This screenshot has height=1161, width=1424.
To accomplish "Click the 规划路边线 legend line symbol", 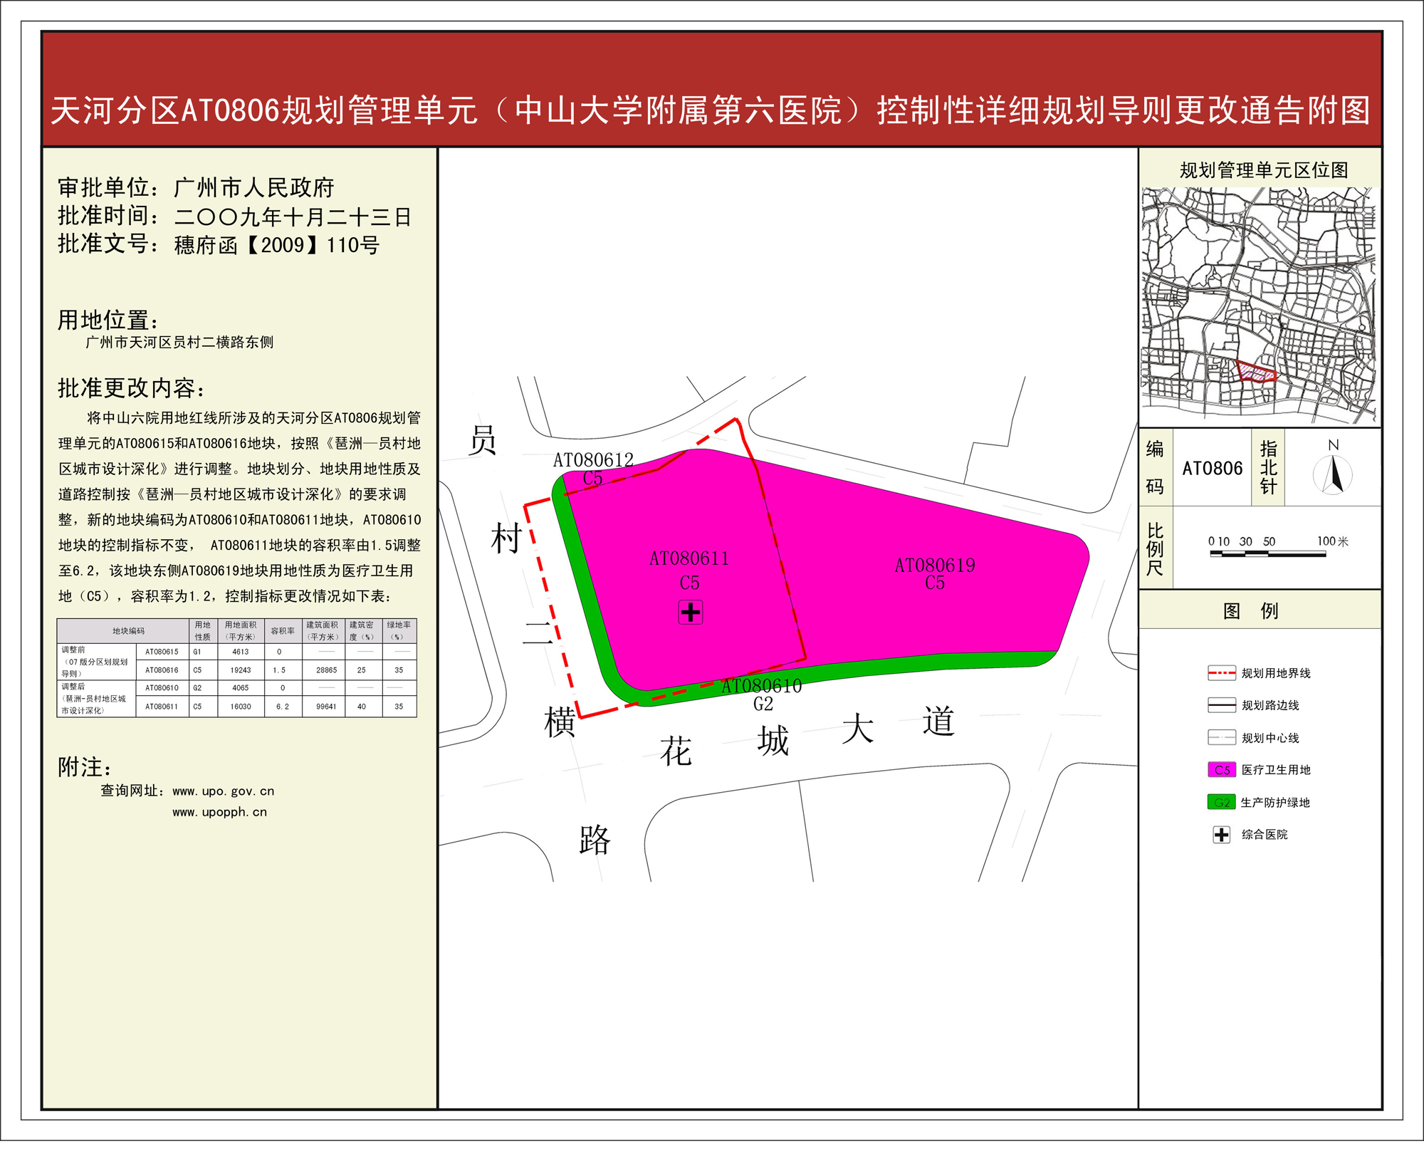I will coord(1222,705).
